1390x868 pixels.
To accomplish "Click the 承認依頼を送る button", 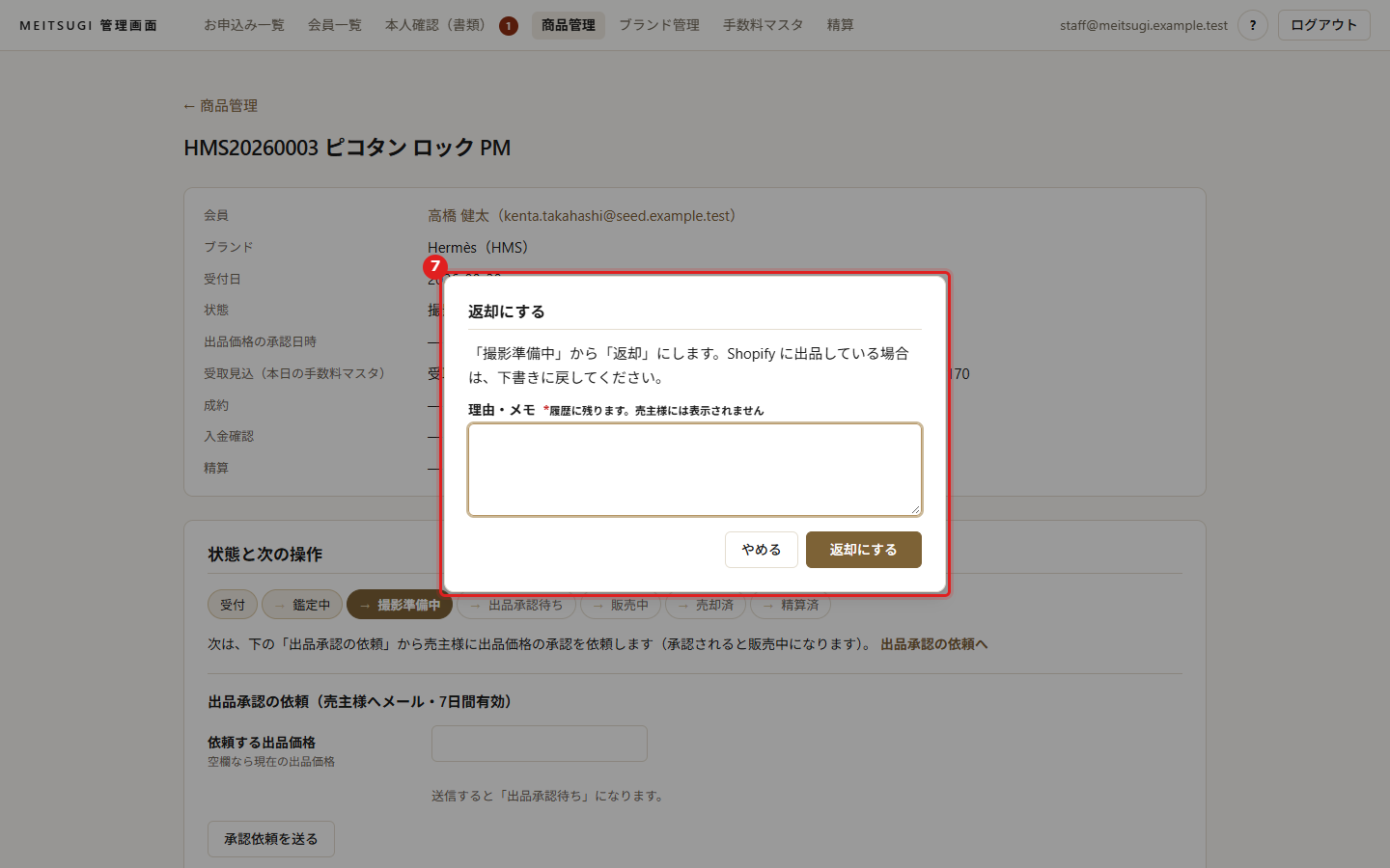I will (271, 839).
